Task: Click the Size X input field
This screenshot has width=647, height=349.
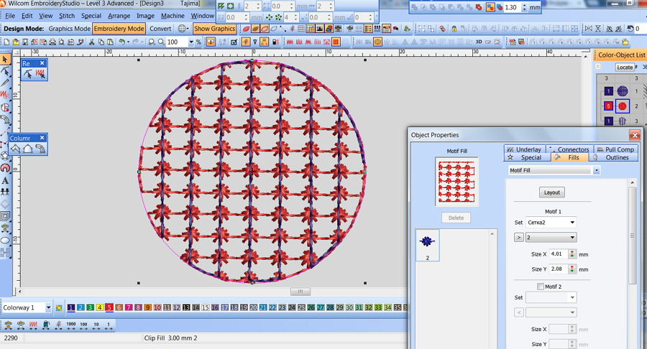Action: pyautogui.click(x=558, y=253)
